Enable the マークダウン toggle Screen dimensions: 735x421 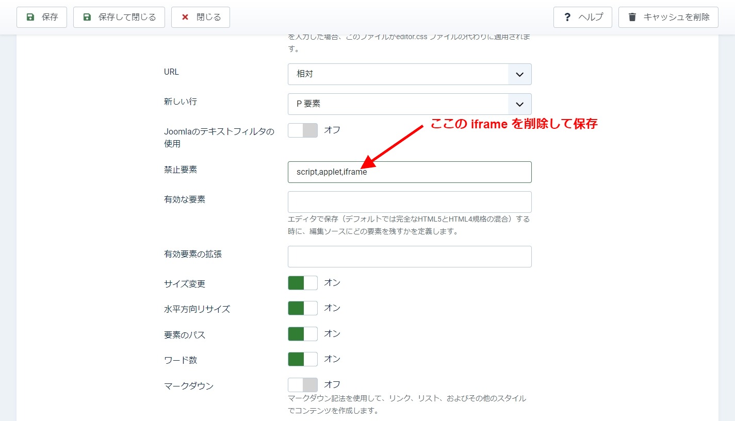(303, 385)
